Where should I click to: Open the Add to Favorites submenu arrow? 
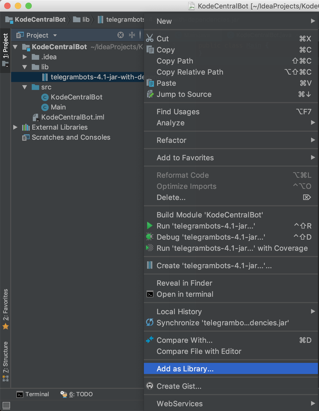[313, 157]
